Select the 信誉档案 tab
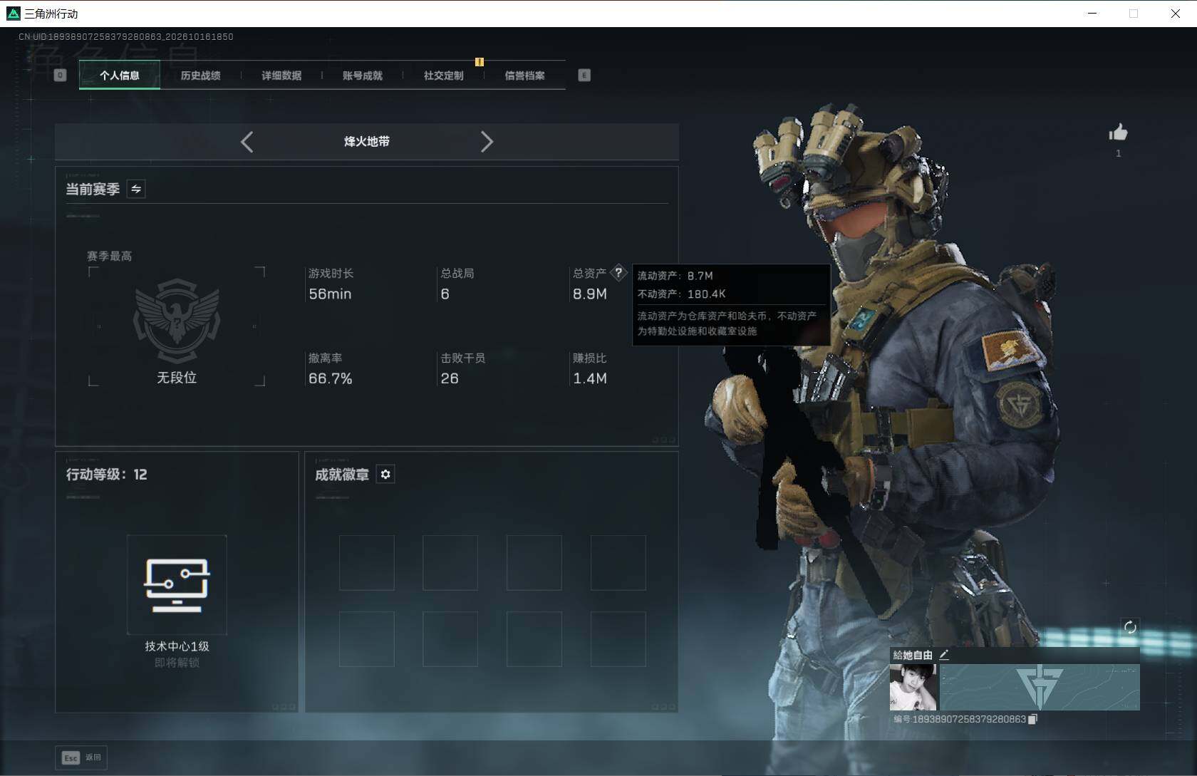This screenshot has height=776, width=1197. (524, 76)
